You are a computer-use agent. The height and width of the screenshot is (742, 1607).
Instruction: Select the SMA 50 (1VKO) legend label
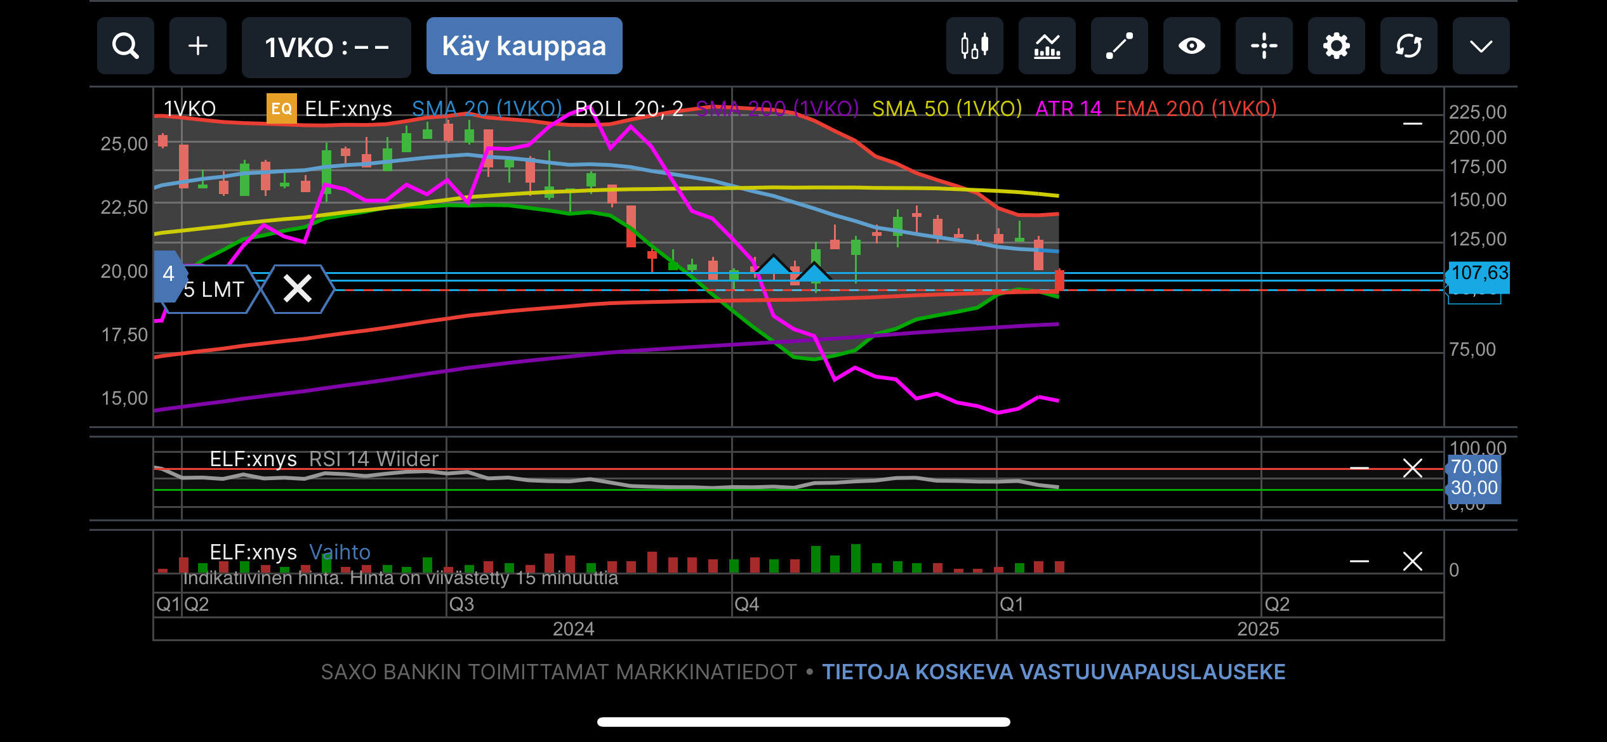coord(946,108)
